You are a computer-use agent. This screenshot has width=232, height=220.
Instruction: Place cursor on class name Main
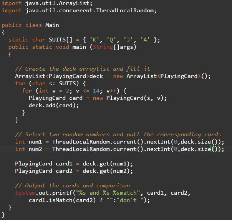52,25
